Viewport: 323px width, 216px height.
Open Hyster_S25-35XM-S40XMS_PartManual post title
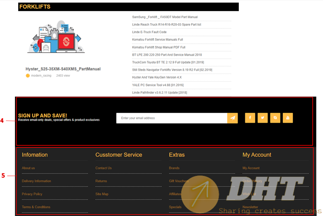tap(63, 69)
